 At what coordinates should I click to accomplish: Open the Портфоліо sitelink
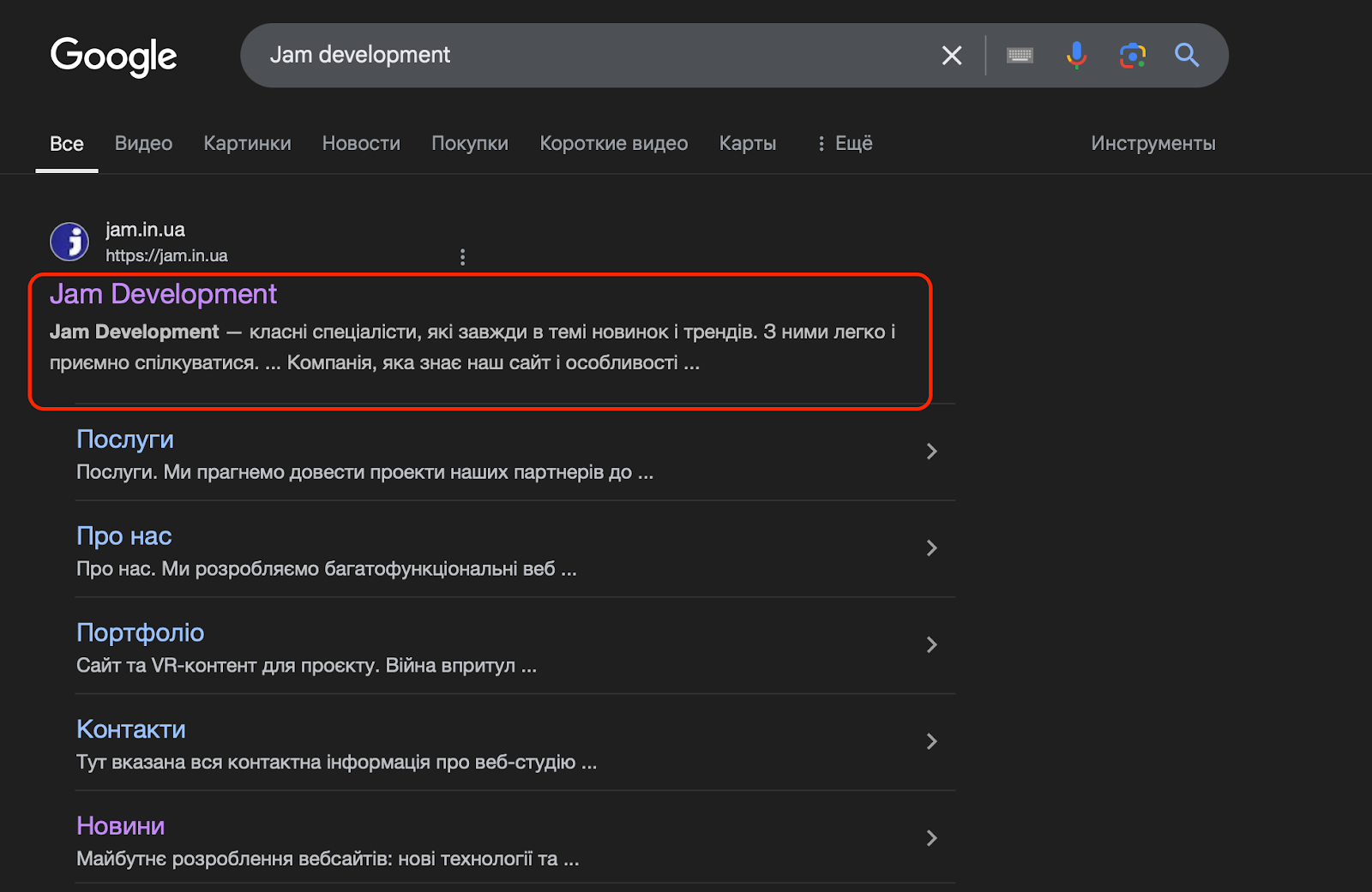(141, 632)
